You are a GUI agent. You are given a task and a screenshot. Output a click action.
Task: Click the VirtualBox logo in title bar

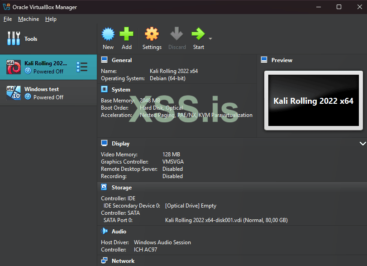(6, 7)
